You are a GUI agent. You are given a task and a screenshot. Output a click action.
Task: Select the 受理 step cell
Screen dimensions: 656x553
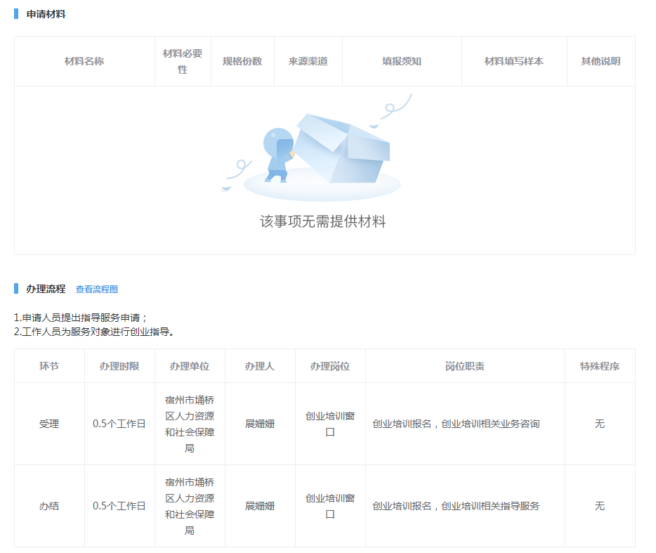[x=49, y=424]
